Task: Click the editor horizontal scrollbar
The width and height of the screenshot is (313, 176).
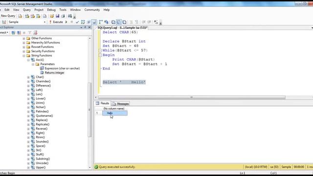Action: (191, 97)
